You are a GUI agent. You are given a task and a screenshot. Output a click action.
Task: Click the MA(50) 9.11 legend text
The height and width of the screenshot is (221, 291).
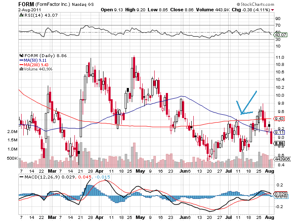tap(35, 60)
